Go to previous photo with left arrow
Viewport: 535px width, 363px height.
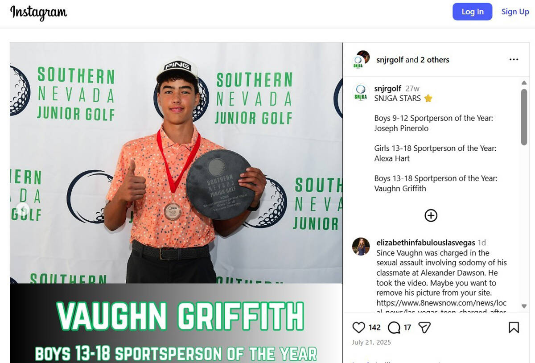coord(22,209)
